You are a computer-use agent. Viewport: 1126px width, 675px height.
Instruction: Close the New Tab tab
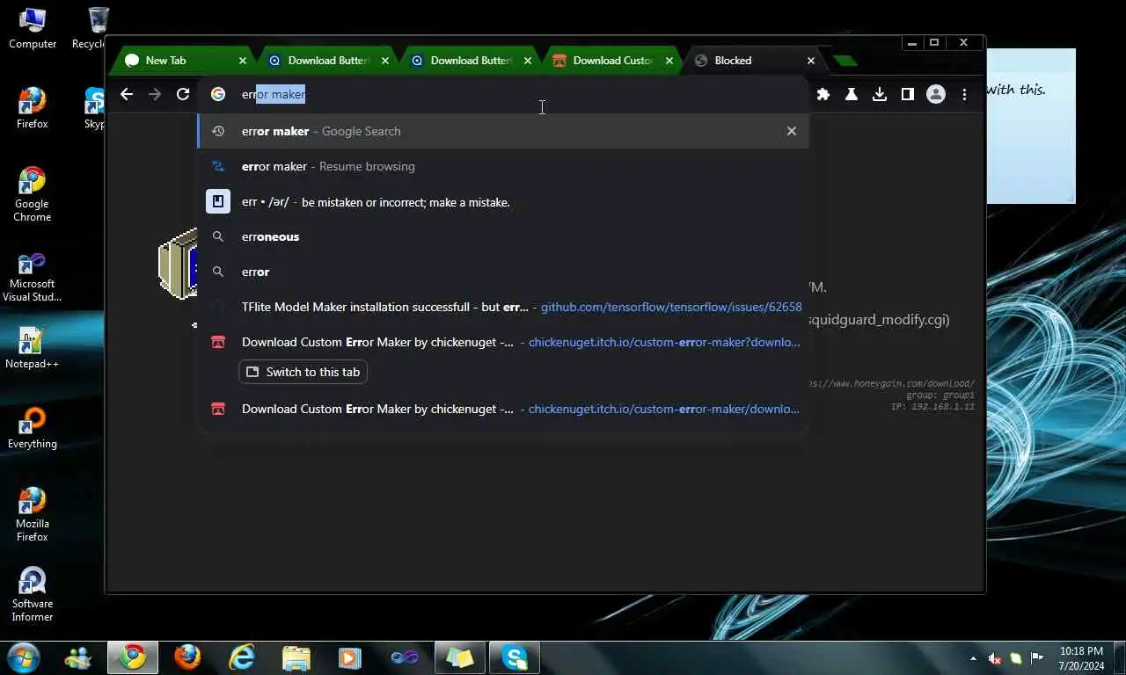click(x=243, y=61)
